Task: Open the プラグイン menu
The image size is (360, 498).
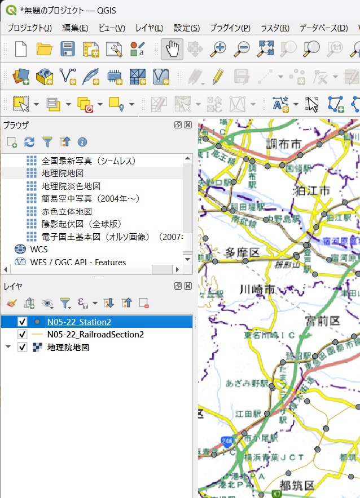Action: pos(230,28)
